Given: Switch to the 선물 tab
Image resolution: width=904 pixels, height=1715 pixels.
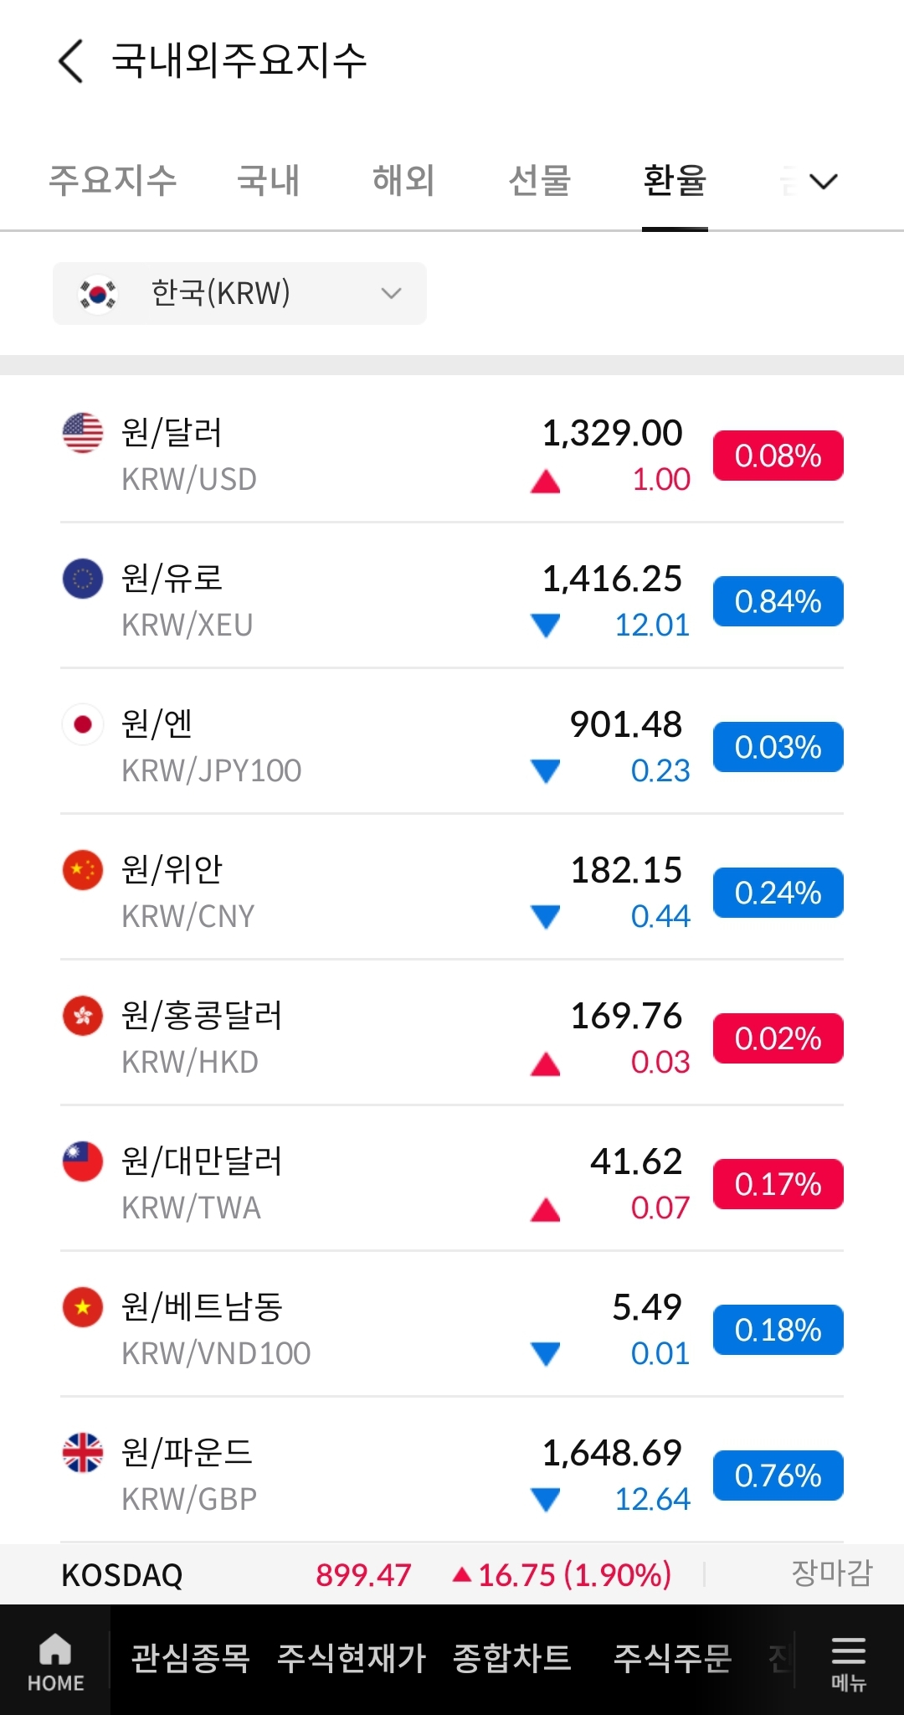Looking at the screenshot, I should [539, 181].
